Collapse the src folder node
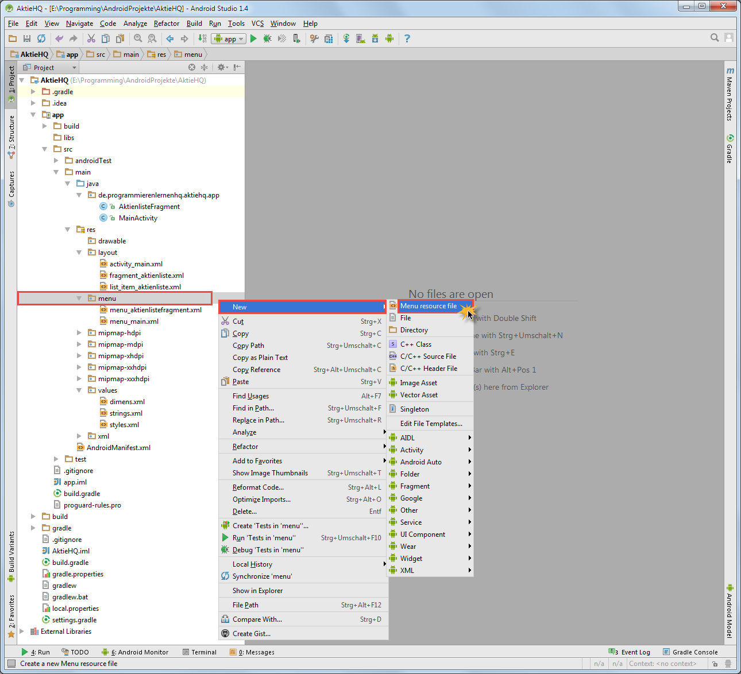741x674 pixels. tap(45, 149)
